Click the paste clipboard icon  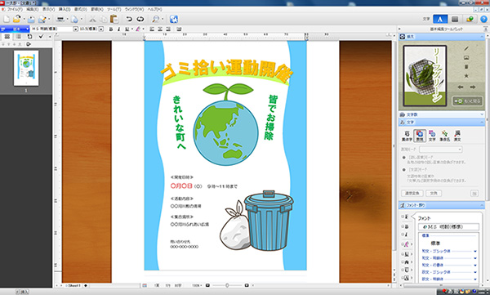tap(114, 19)
